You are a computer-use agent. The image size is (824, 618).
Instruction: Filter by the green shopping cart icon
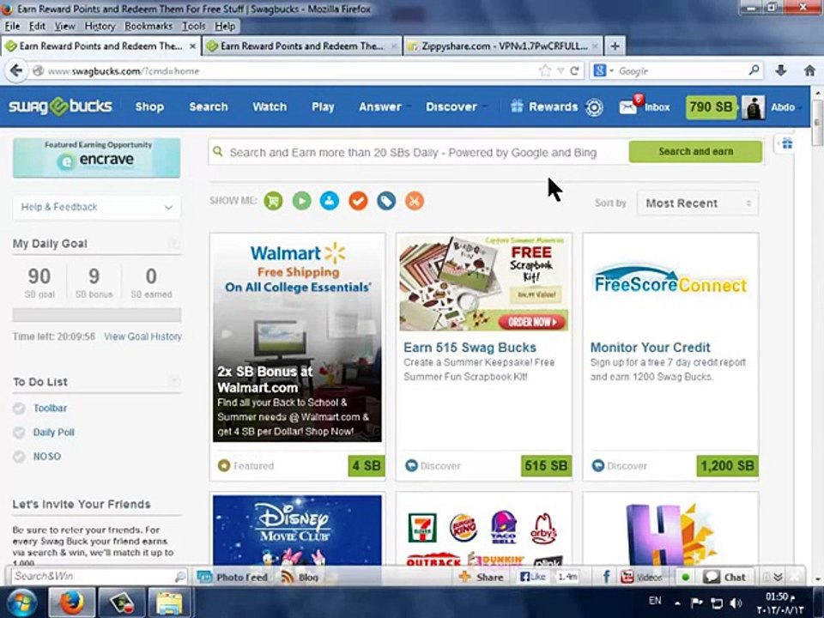point(273,201)
